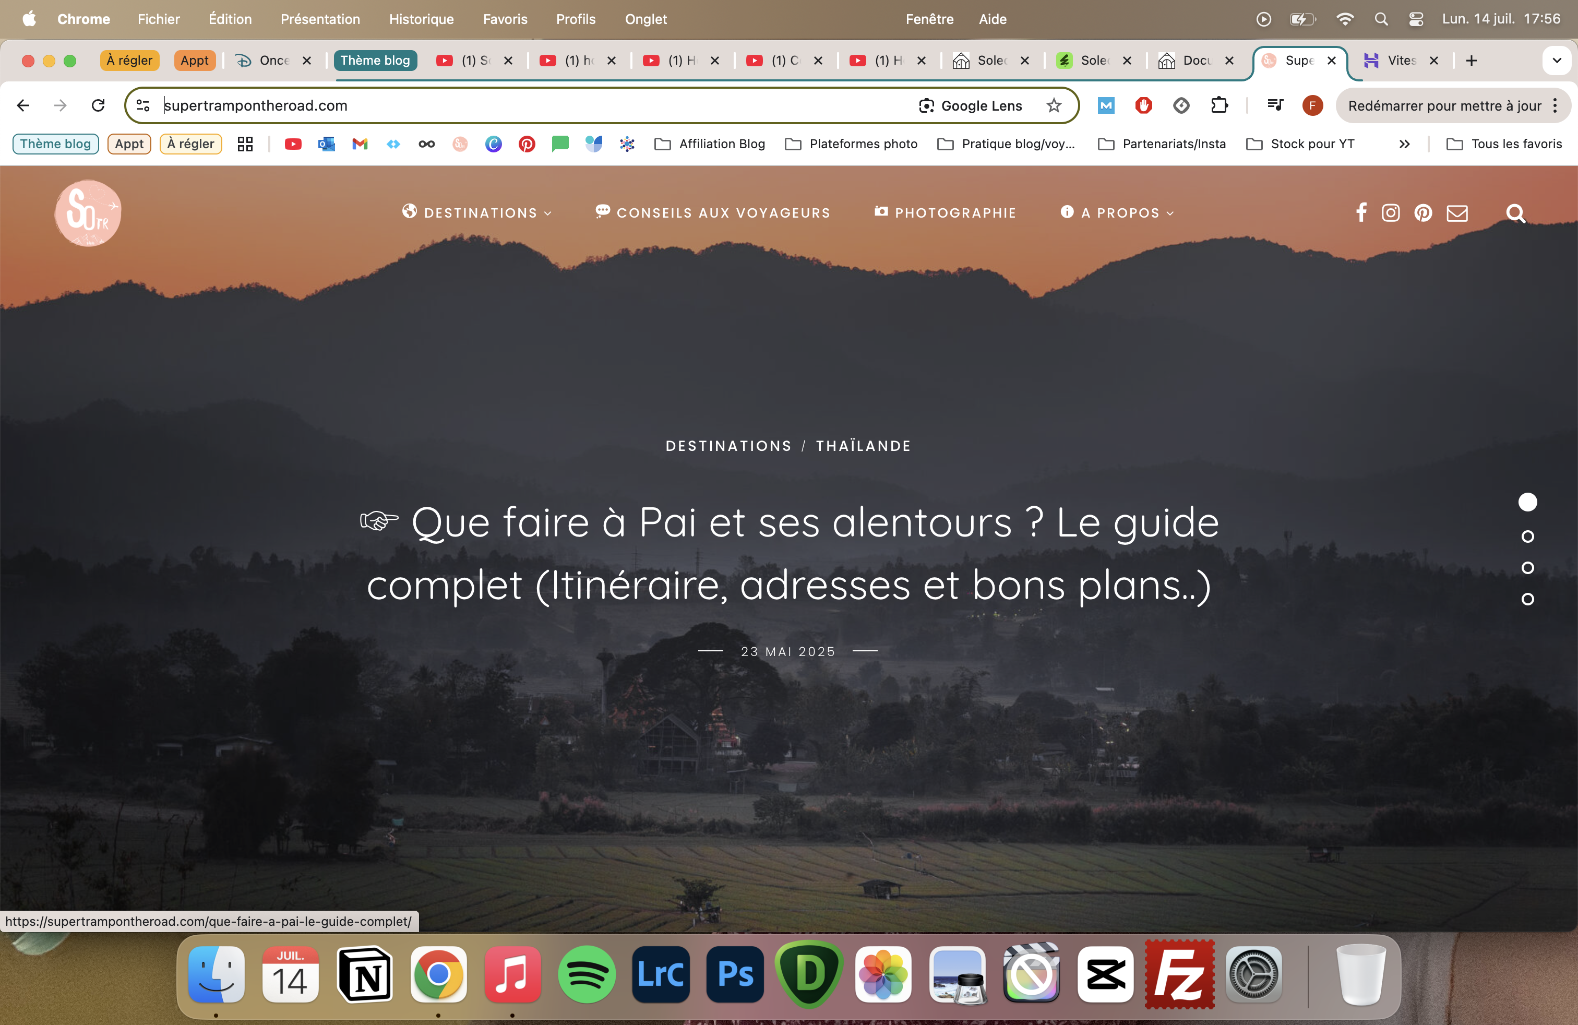The height and width of the screenshot is (1025, 1578).
Task: Open CapCut from the Dock
Action: click(x=1105, y=974)
